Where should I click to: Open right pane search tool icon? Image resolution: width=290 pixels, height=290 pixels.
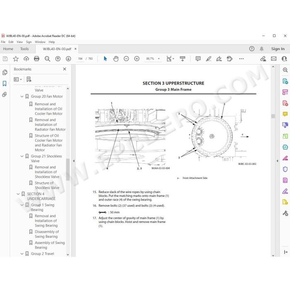(x=285, y=70)
